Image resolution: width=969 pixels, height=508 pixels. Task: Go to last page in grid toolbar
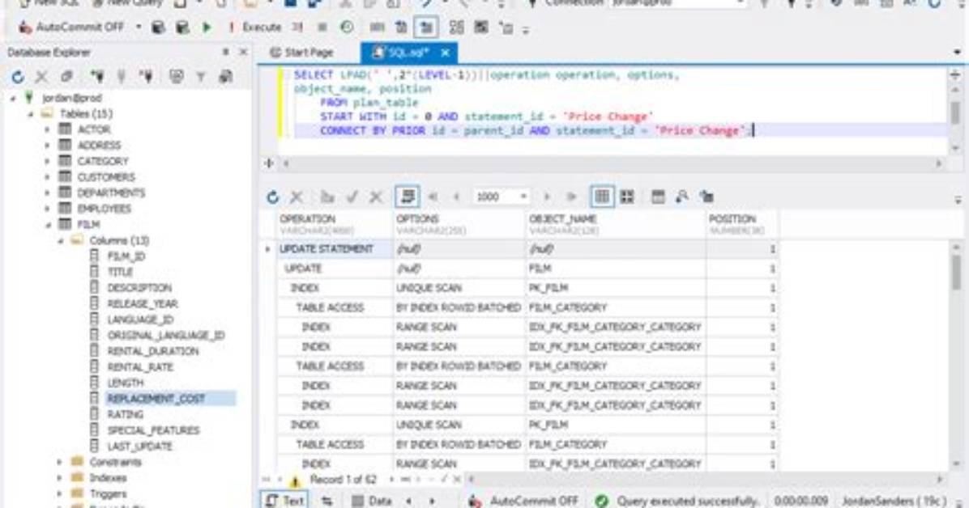572,197
